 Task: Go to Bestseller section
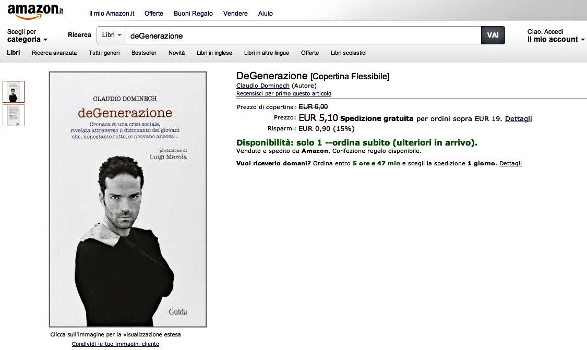point(144,53)
